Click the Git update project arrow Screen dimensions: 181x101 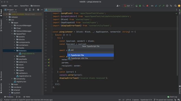pos(156,6)
